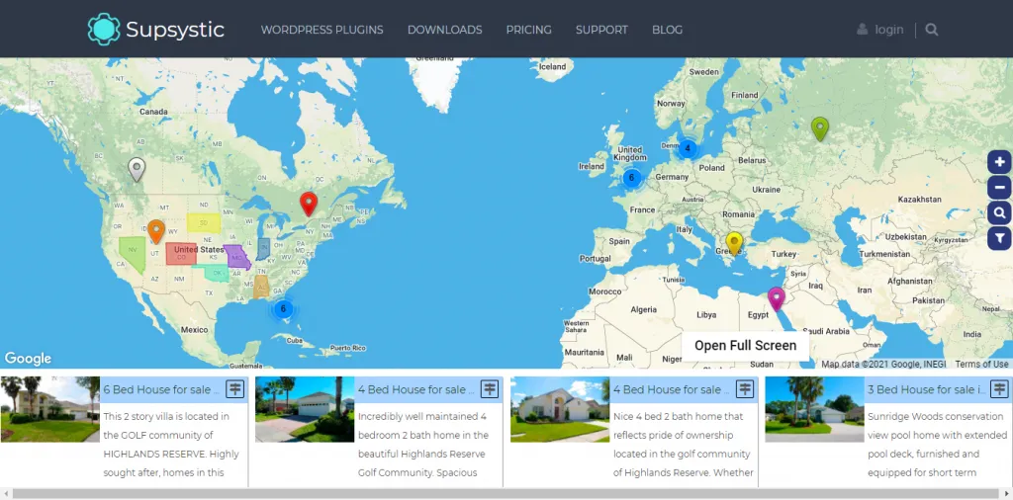The width and height of the screenshot is (1013, 500).
Task: Click the right arrow of listings scrollbar
Action: click(1006, 493)
